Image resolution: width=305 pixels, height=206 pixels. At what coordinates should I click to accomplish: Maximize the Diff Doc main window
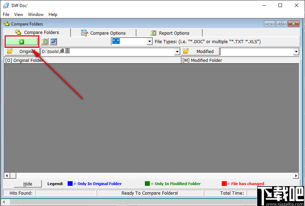(x=280, y=5)
